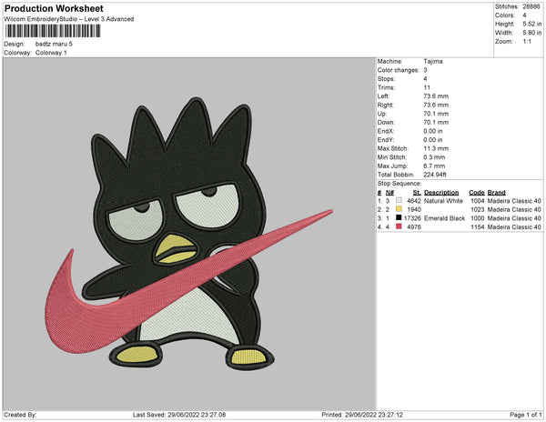Click stitch count 17326
Screen dimensions: 546x422
point(412,218)
